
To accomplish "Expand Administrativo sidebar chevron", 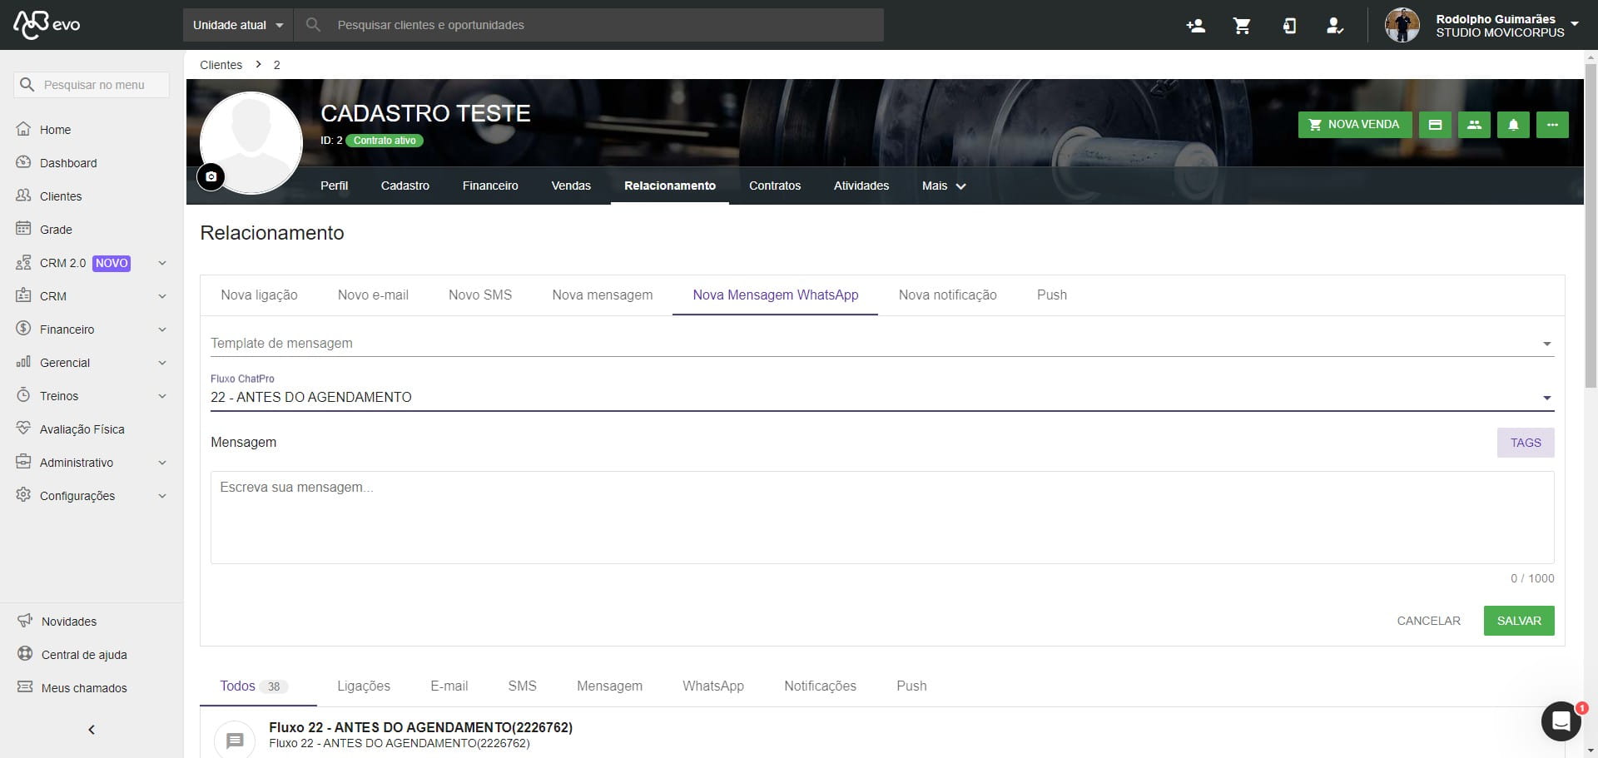I will (162, 463).
